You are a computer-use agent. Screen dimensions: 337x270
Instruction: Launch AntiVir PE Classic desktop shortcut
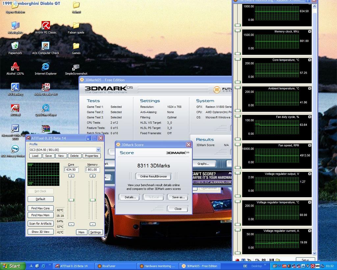45,28
